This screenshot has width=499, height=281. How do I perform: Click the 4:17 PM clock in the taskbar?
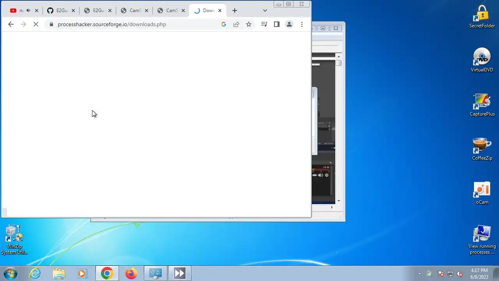tap(479, 273)
